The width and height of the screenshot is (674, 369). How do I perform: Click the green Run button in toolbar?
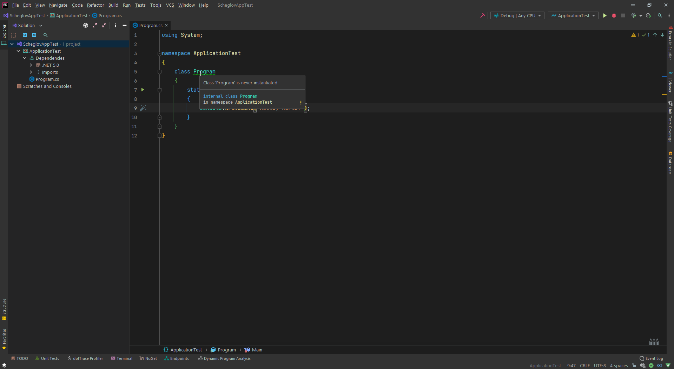(x=604, y=15)
